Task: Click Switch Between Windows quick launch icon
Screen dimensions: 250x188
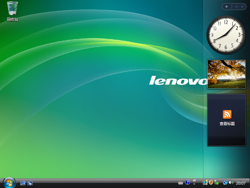Action: click(x=30, y=183)
